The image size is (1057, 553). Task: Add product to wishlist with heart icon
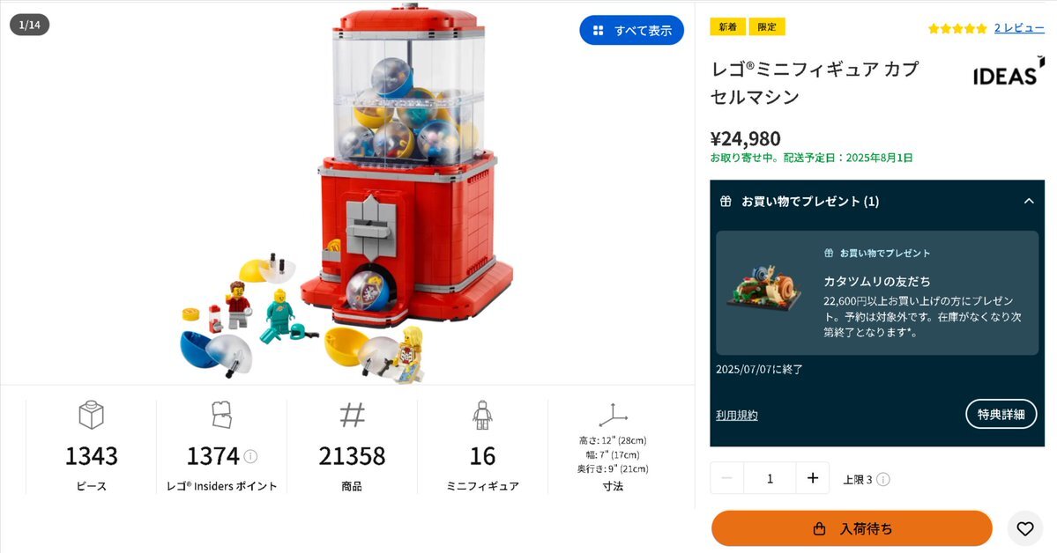tap(1024, 528)
